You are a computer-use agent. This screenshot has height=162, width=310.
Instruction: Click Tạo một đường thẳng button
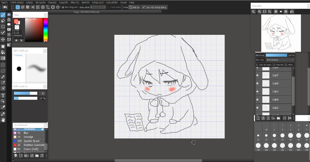coord(154,7)
